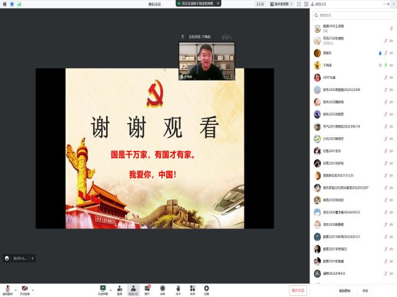Click the shared slide showing 谢谢观看

[x=154, y=148]
